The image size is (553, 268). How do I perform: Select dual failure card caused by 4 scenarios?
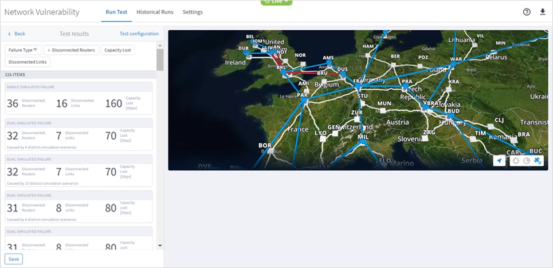(79, 135)
